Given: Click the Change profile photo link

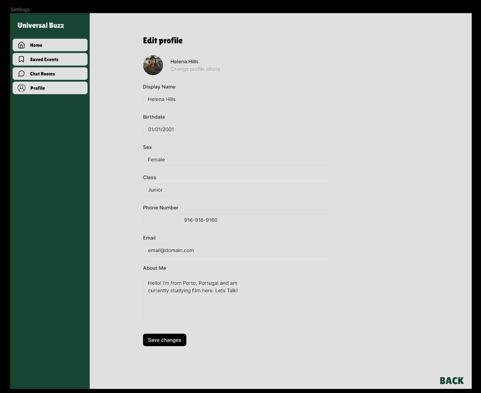Looking at the screenshot, I should click(195, 69).
